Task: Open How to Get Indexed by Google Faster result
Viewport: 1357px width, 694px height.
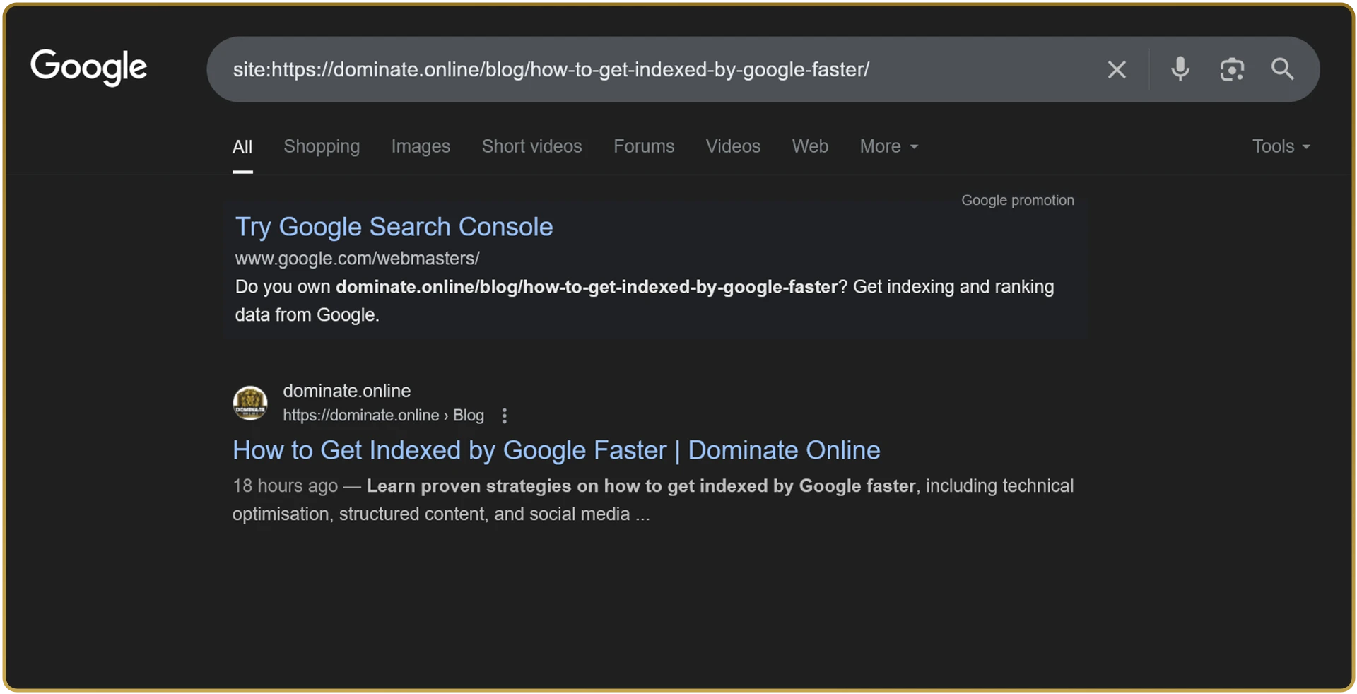Action: coord(556,450)
